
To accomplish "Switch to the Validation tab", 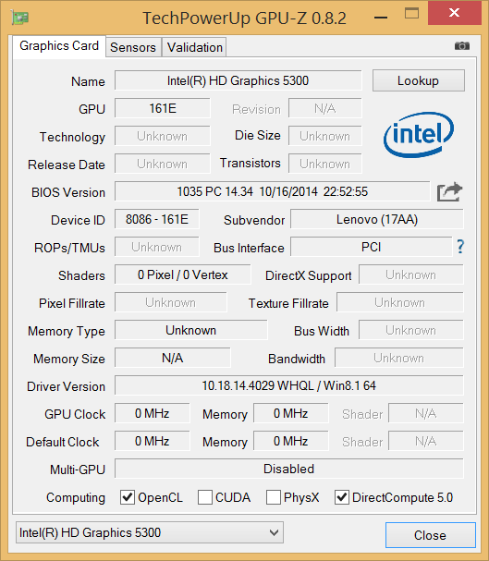I will click(195, 47).
